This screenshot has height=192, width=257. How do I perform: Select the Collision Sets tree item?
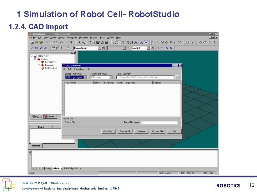(51, 68)
